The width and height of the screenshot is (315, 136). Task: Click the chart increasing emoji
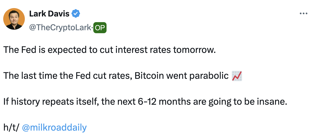point(237,76)
